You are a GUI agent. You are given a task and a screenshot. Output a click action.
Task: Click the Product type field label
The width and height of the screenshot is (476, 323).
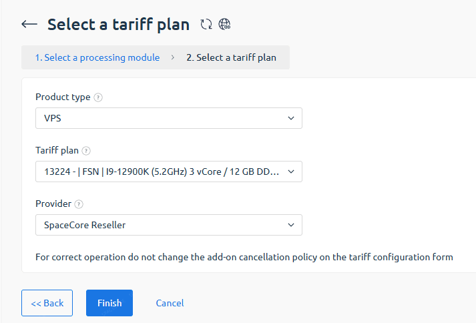(x=63, y=97)
